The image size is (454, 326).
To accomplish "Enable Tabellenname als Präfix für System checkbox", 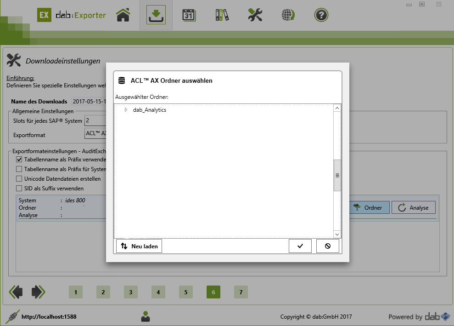I will pyautogui.click(x=19, y=169).
